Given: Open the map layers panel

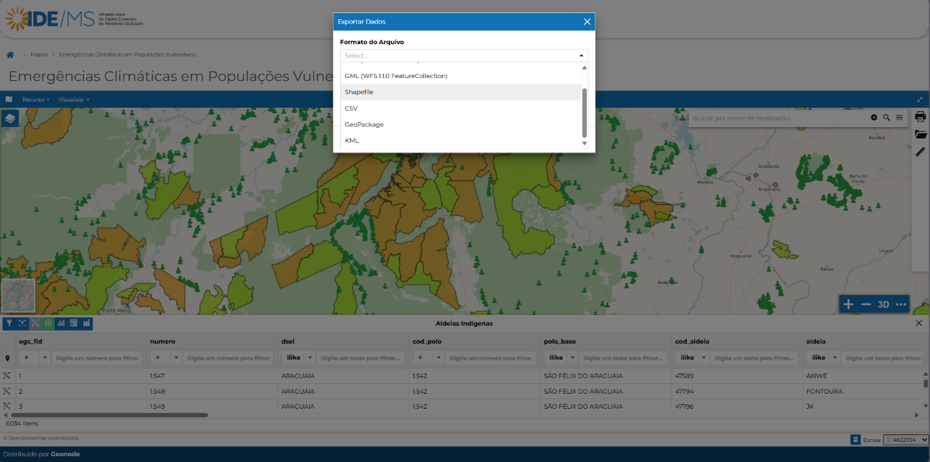Looking at the screenshot, I should click(x=10, y=119).
